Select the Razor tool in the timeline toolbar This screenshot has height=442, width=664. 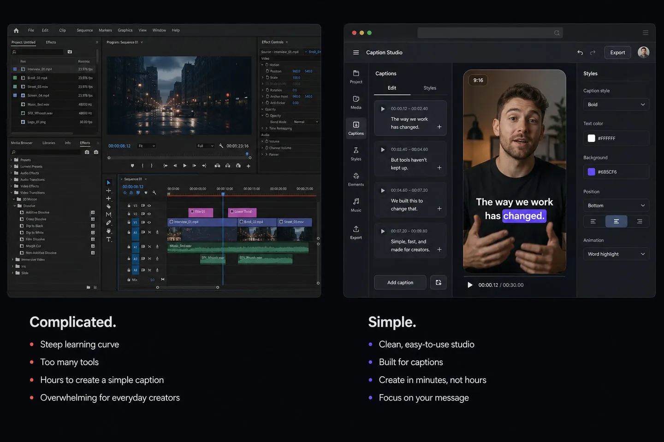[x=109, y=206]
